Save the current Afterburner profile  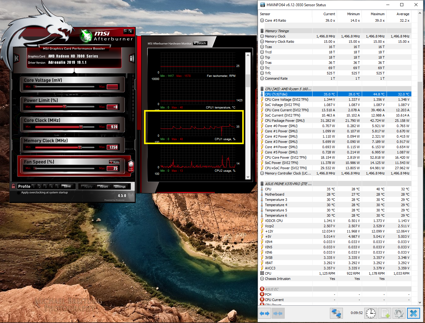[x=68, y=186]
